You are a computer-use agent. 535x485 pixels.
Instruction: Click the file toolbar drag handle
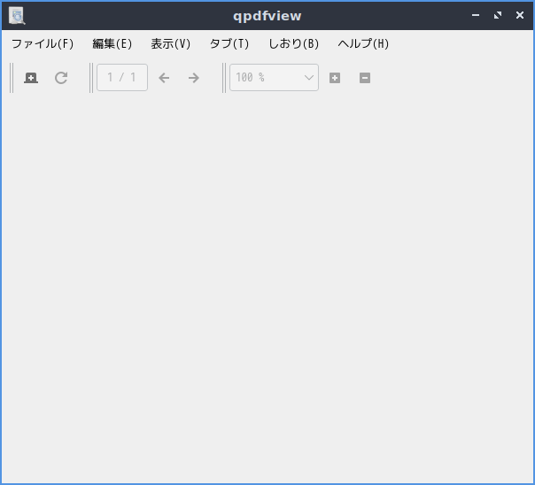12,78
